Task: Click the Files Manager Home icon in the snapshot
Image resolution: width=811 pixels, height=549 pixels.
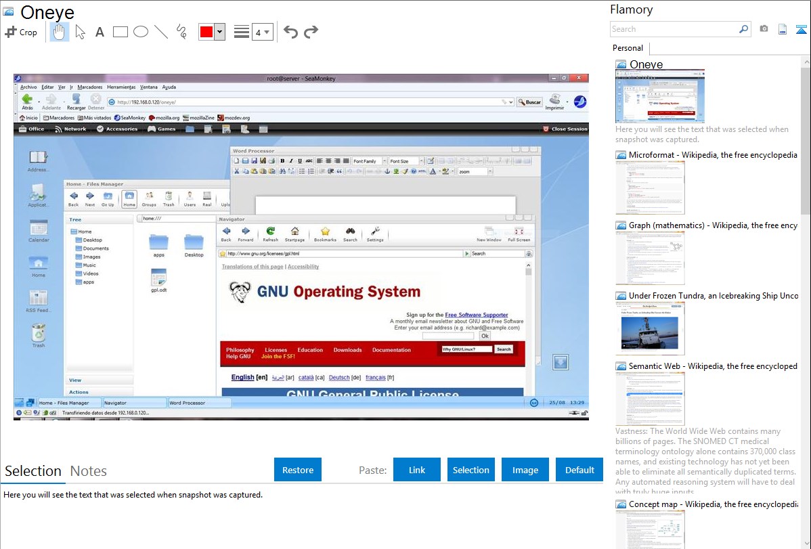Action: (x=129, y=199)
